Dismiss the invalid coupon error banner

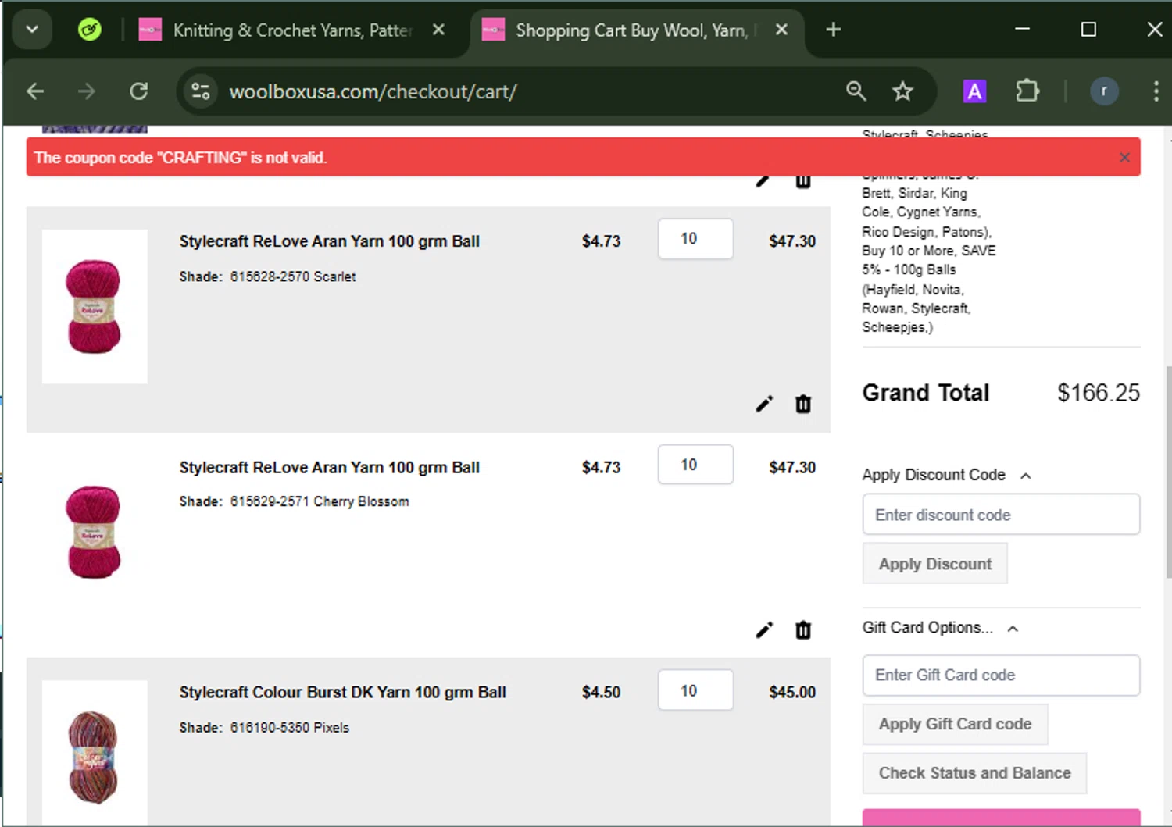[1124, 157]
